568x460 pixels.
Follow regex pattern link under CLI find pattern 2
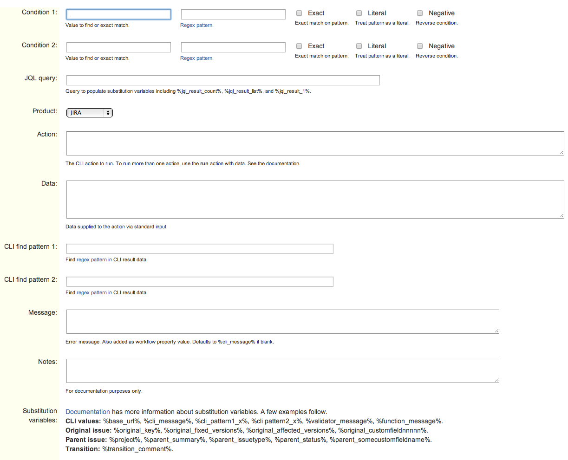pos(91,293)
